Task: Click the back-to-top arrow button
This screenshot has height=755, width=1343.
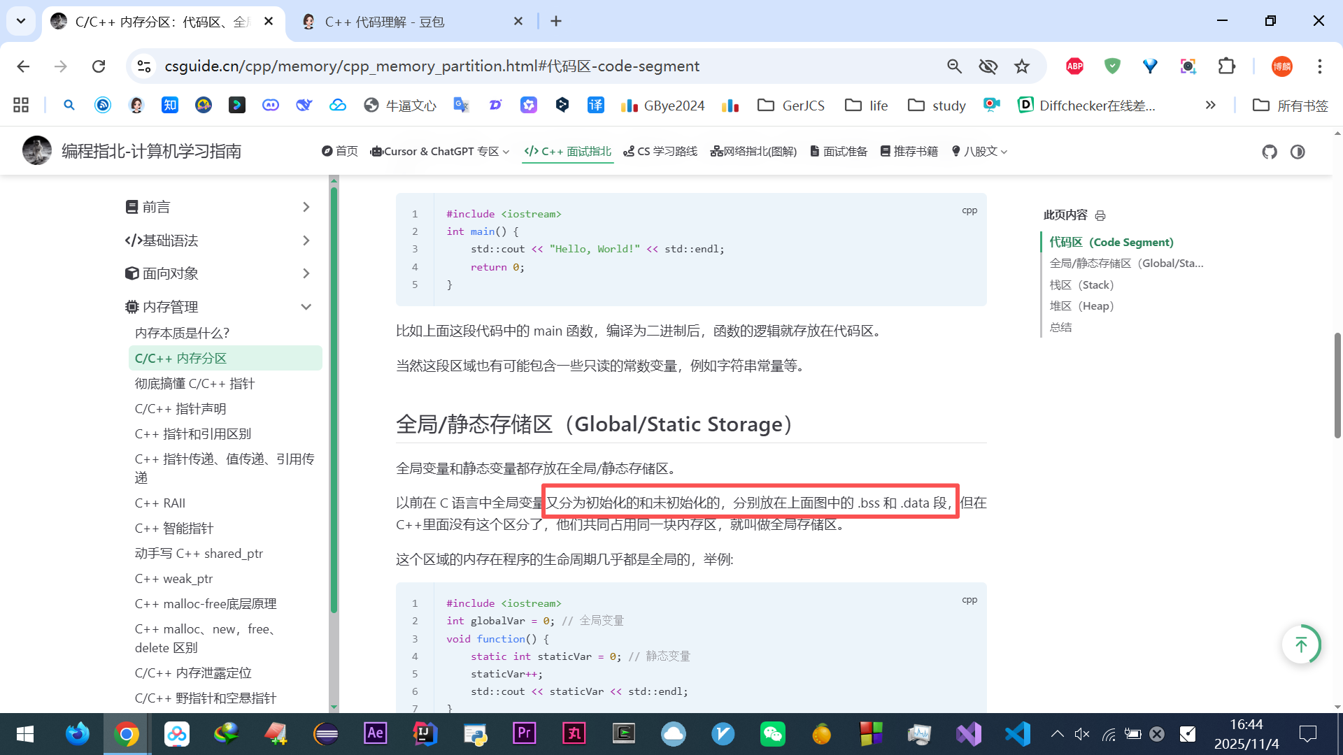Action: coord(1300,644)
